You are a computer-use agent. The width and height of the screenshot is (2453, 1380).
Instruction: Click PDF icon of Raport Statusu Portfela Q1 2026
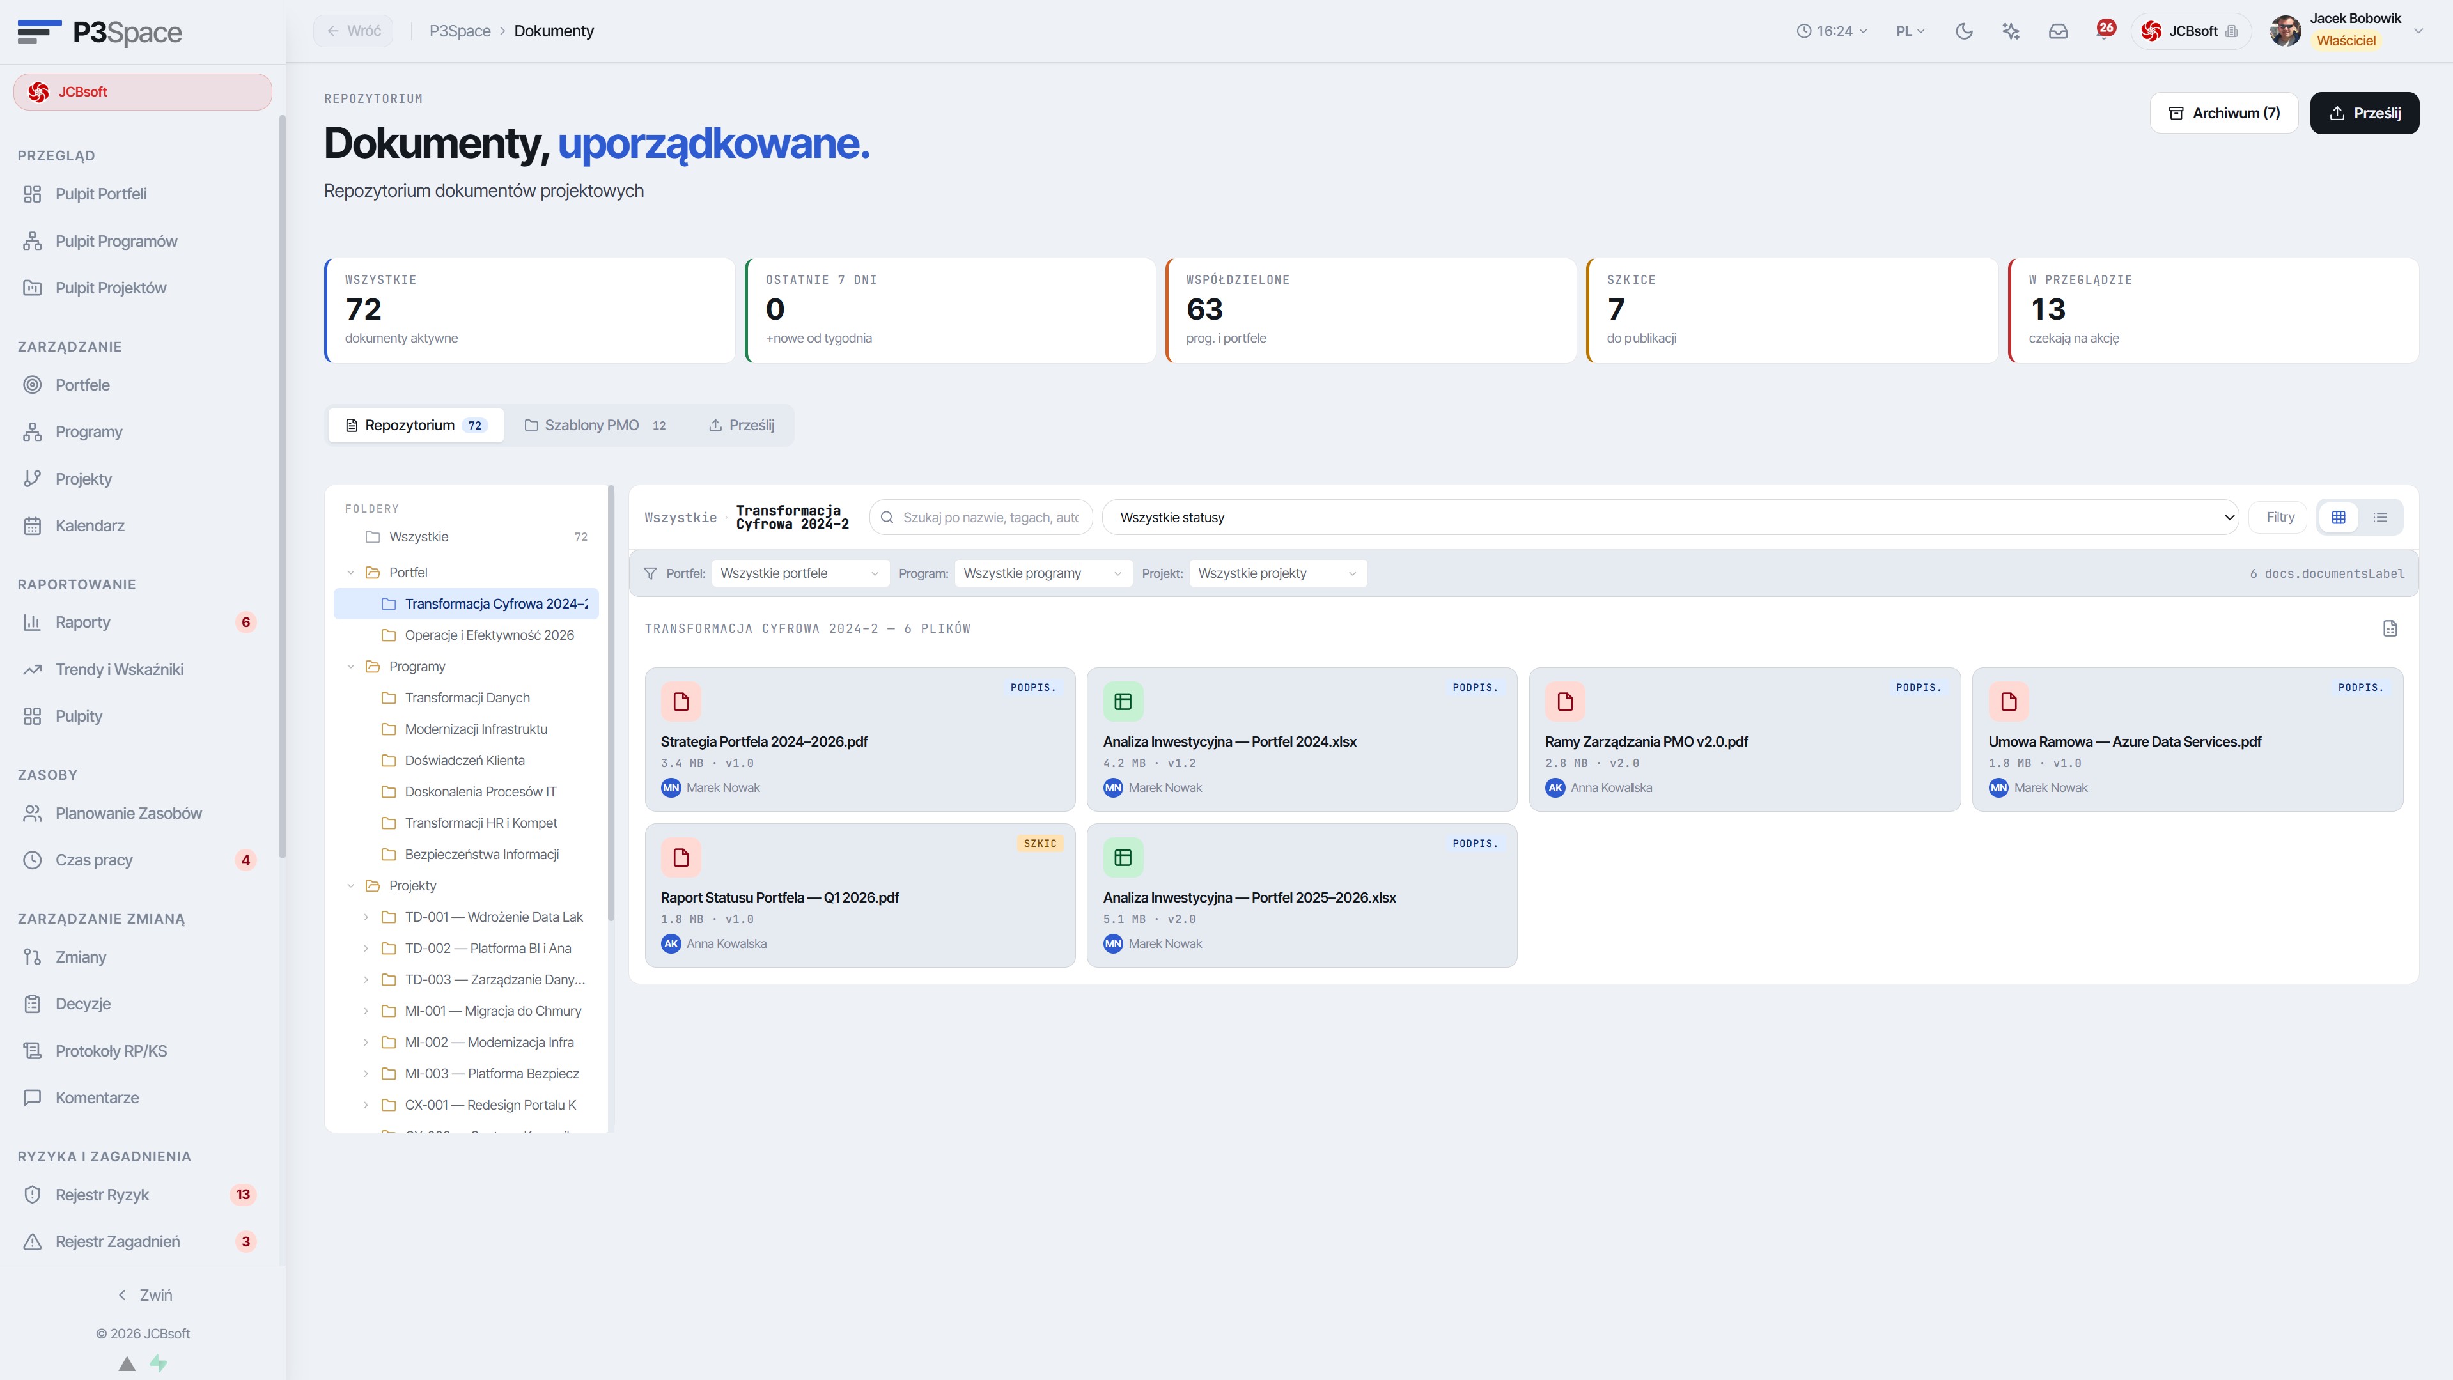(x=681, y=858)
